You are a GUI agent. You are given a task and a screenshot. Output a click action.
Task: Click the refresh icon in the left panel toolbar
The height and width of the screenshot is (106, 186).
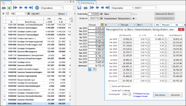[x=37, y=8]
